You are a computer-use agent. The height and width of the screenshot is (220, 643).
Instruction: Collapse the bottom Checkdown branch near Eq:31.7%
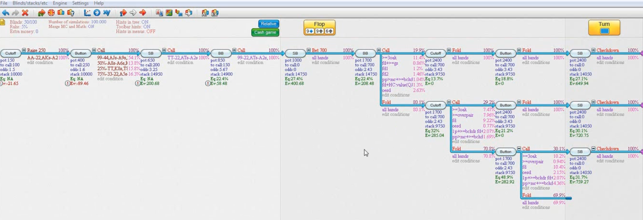point(593,149)
